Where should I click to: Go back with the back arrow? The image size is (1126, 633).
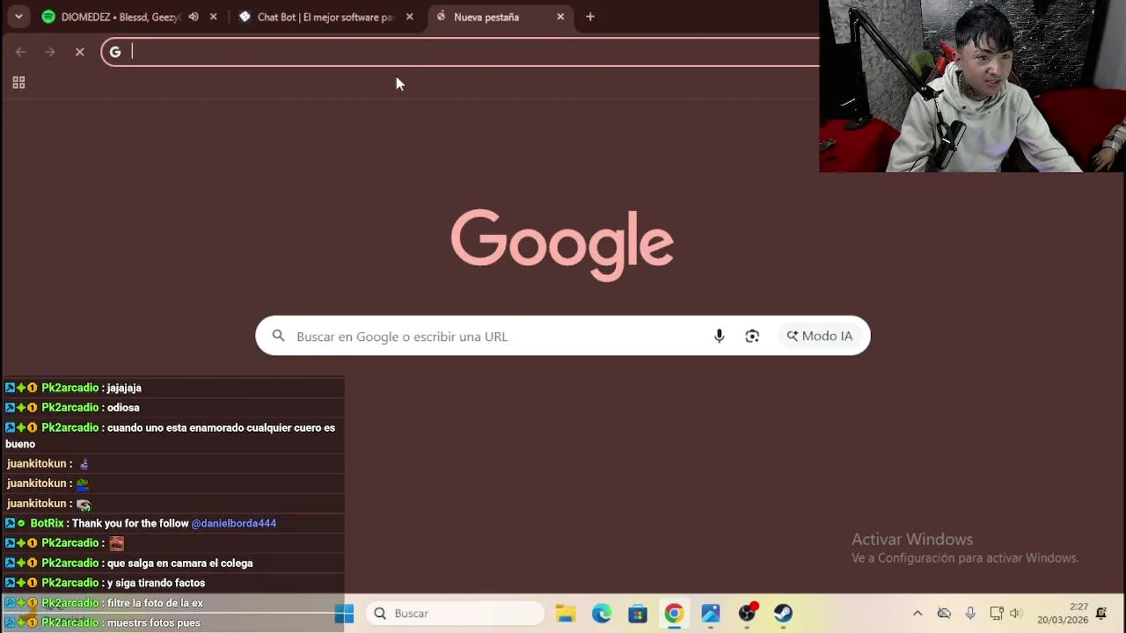click(20, 52)
